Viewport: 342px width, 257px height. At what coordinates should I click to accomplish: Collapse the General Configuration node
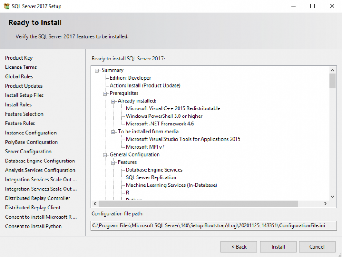pos(105,155)
